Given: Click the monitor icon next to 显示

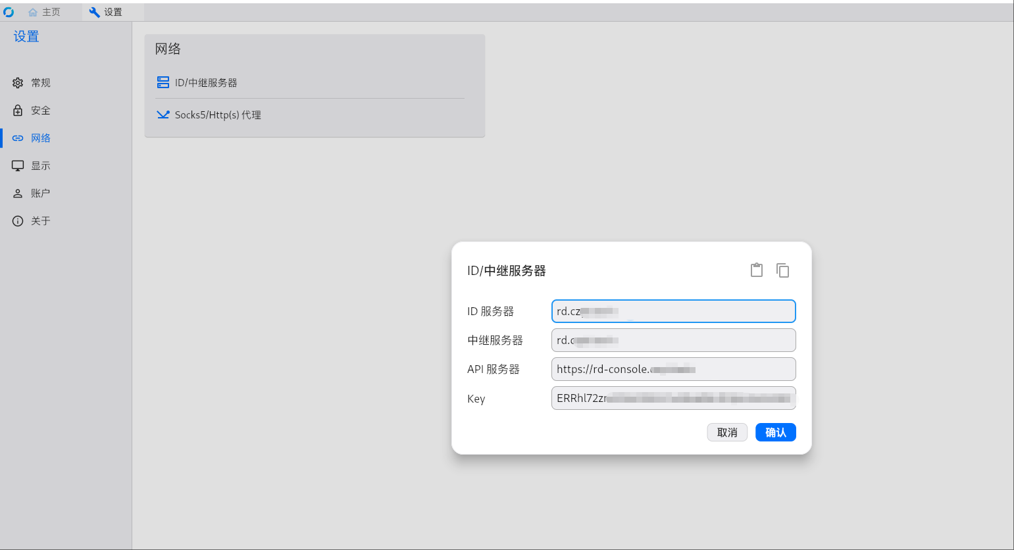Looking at the screenshot, I should pyautogui.click(x=18, y=166).
